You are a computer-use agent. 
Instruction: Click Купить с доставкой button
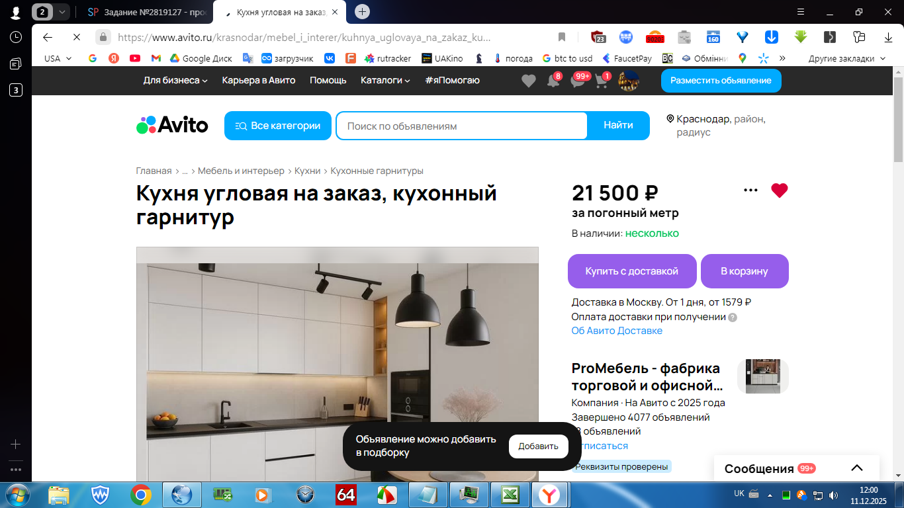(632, 271)
